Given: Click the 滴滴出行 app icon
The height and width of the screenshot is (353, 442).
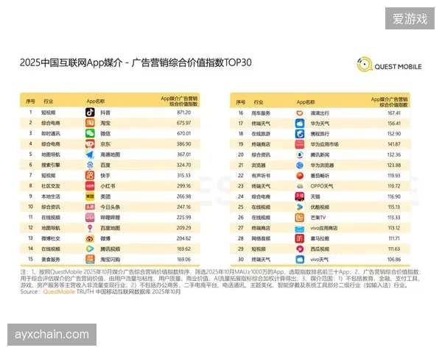Looking at the screenshot, I should pos(300,113).
